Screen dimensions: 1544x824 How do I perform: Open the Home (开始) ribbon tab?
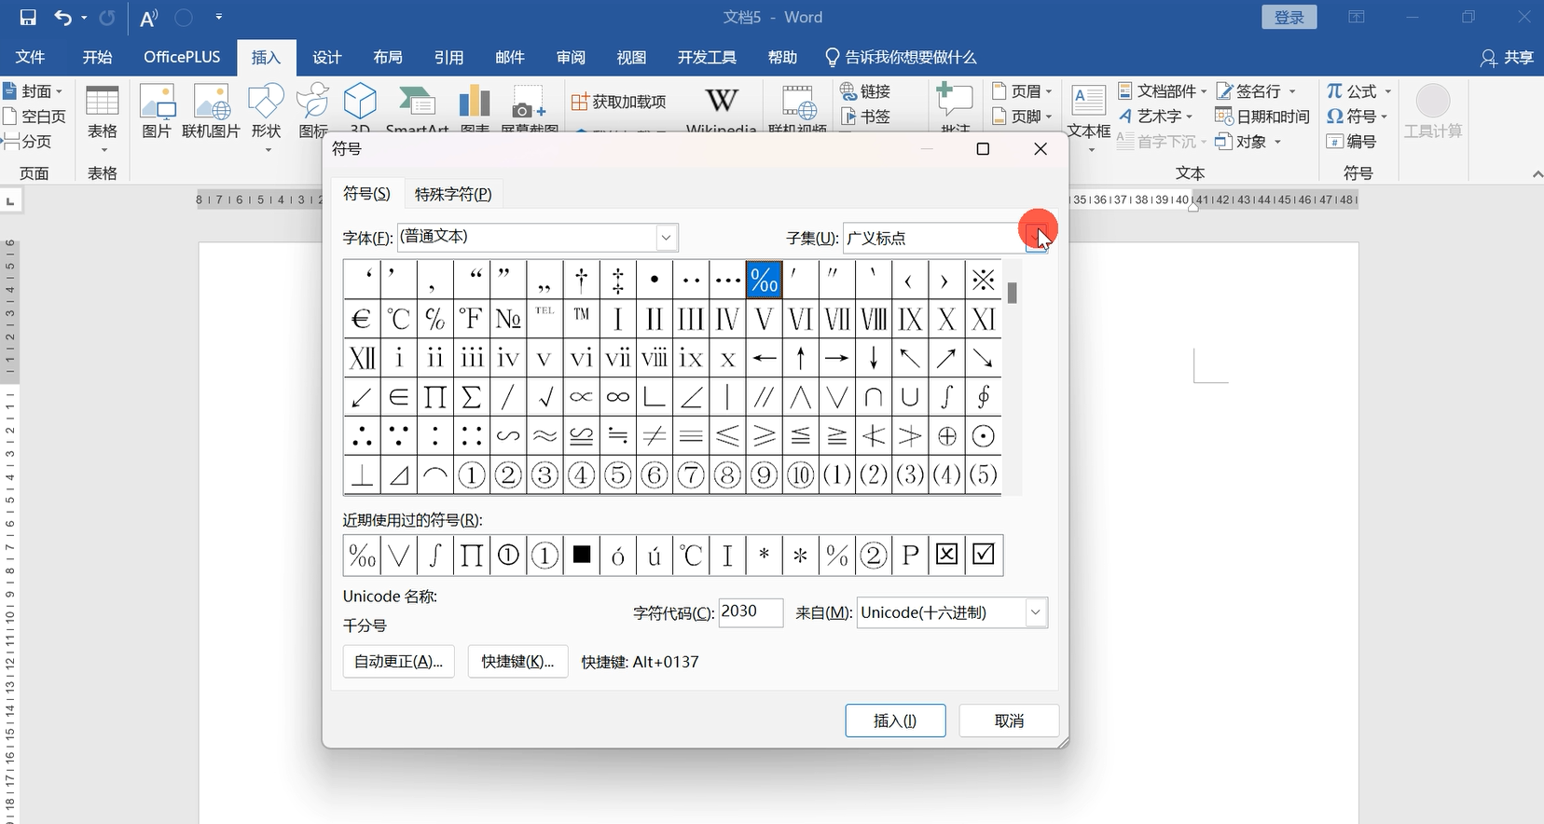pyautogui.click(x=97, y=57)
